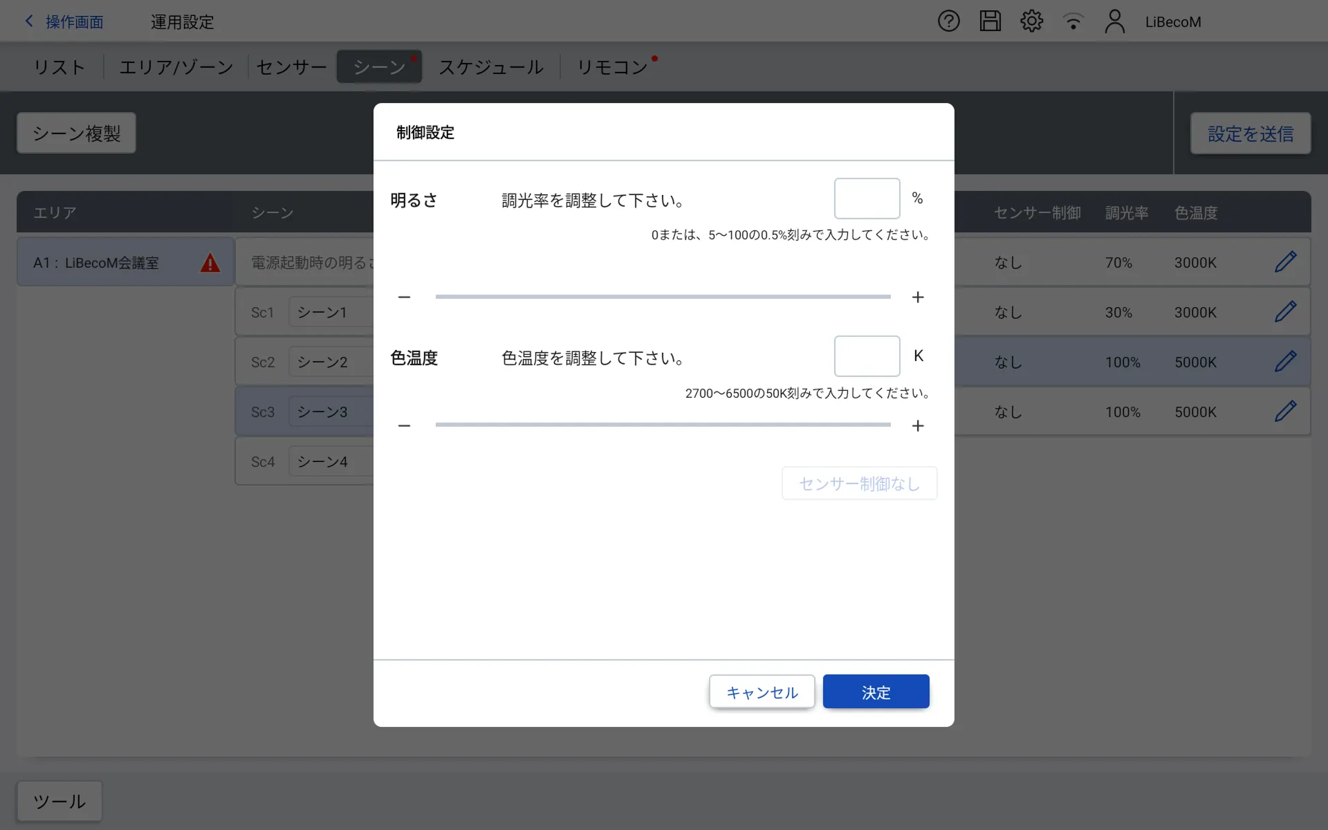Switch to the スケジュール tab

click(x=491, y=67)
